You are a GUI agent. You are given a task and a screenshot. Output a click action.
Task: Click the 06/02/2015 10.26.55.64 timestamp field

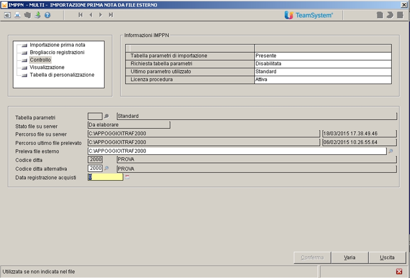pyautogui.click(x=359, y=143)
